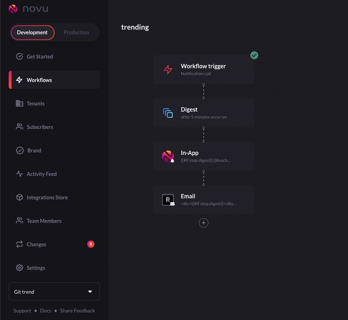Expand the dropdown arrow beside Git trend
This screenshot has height=320, width=348.
90,292
